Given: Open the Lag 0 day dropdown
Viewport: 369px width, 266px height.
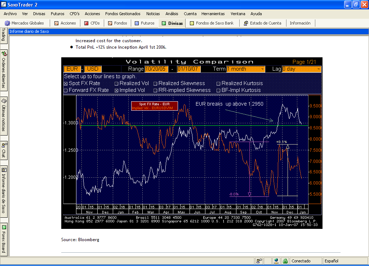Looking at the screenshot, I should tap(301, 69).
